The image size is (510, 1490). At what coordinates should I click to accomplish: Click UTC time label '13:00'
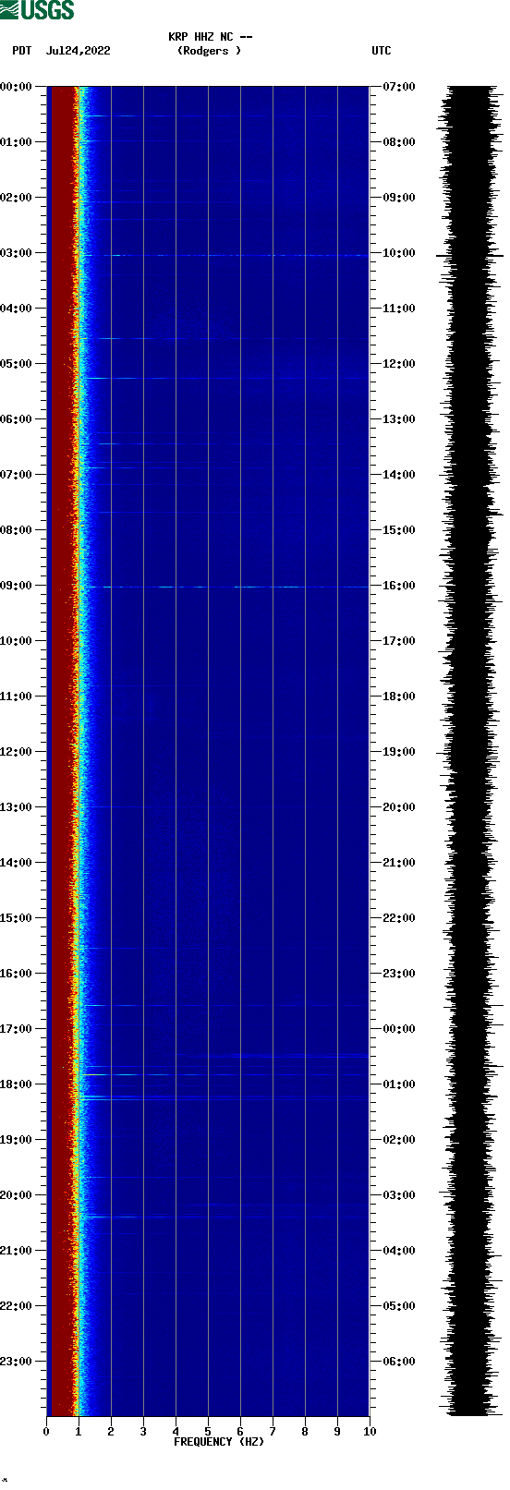point(399,419)
